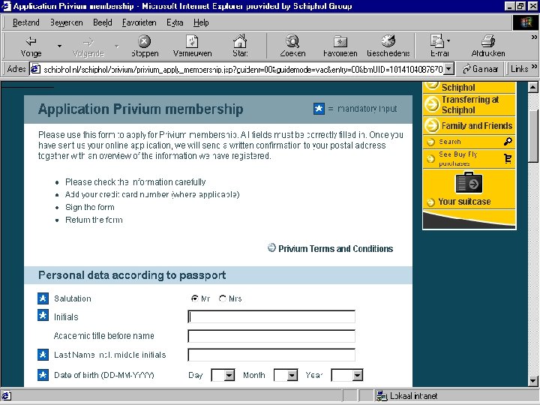Click the Initials text field
The width and height of the screenshot is (540, 405).
tap(271, 316)
